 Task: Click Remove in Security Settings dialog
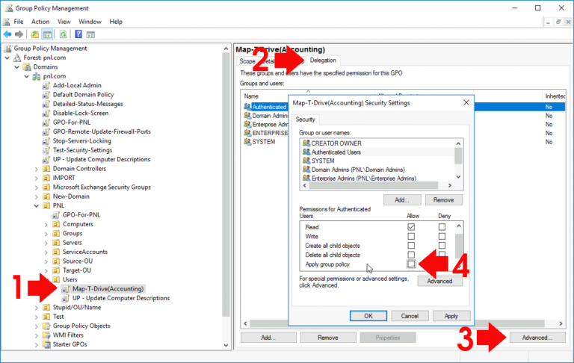click(443, 199)
